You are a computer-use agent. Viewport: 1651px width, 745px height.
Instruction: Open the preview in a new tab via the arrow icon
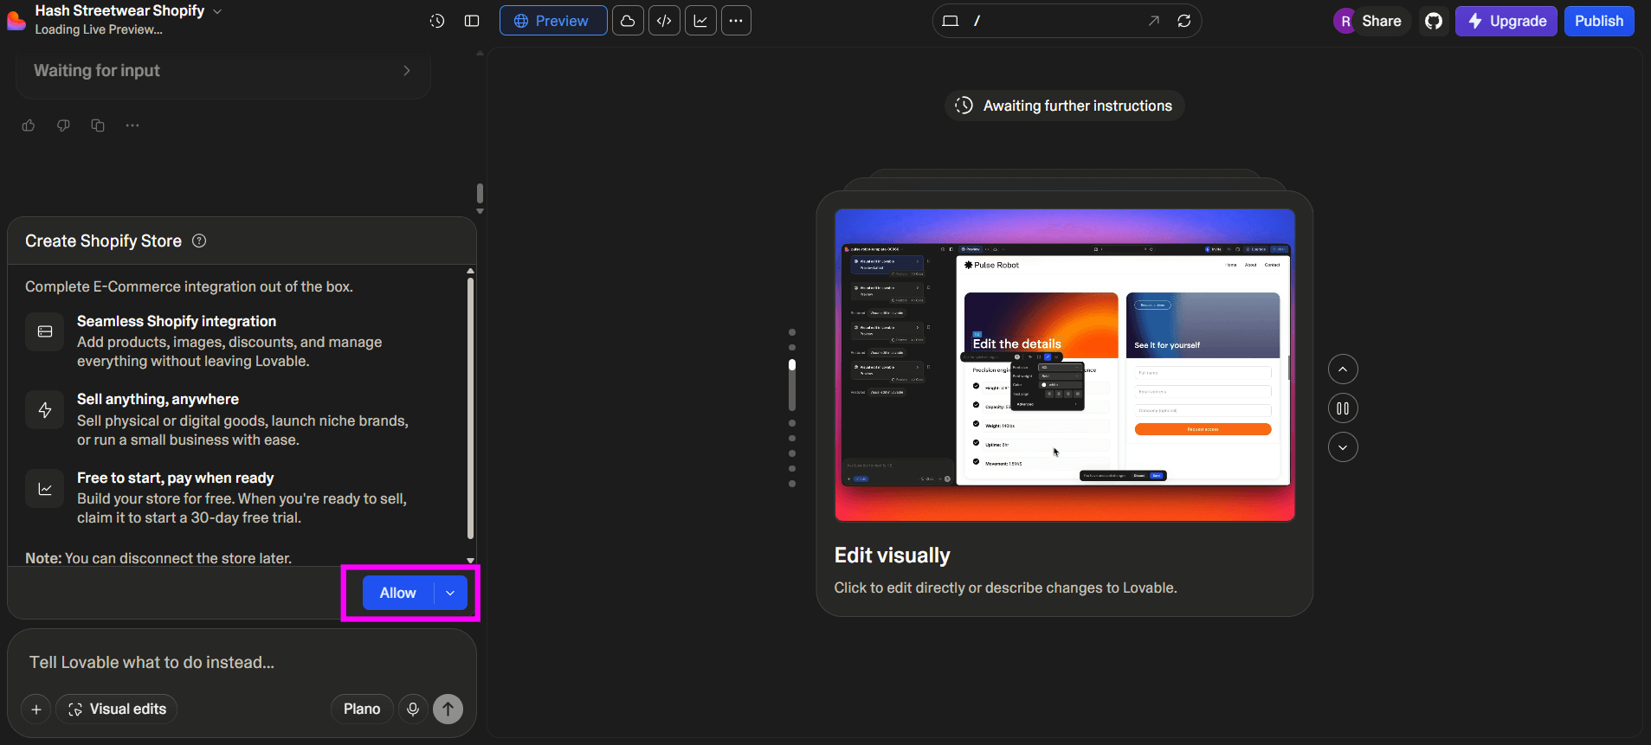pyautogui.click(x=1153, y=21)
